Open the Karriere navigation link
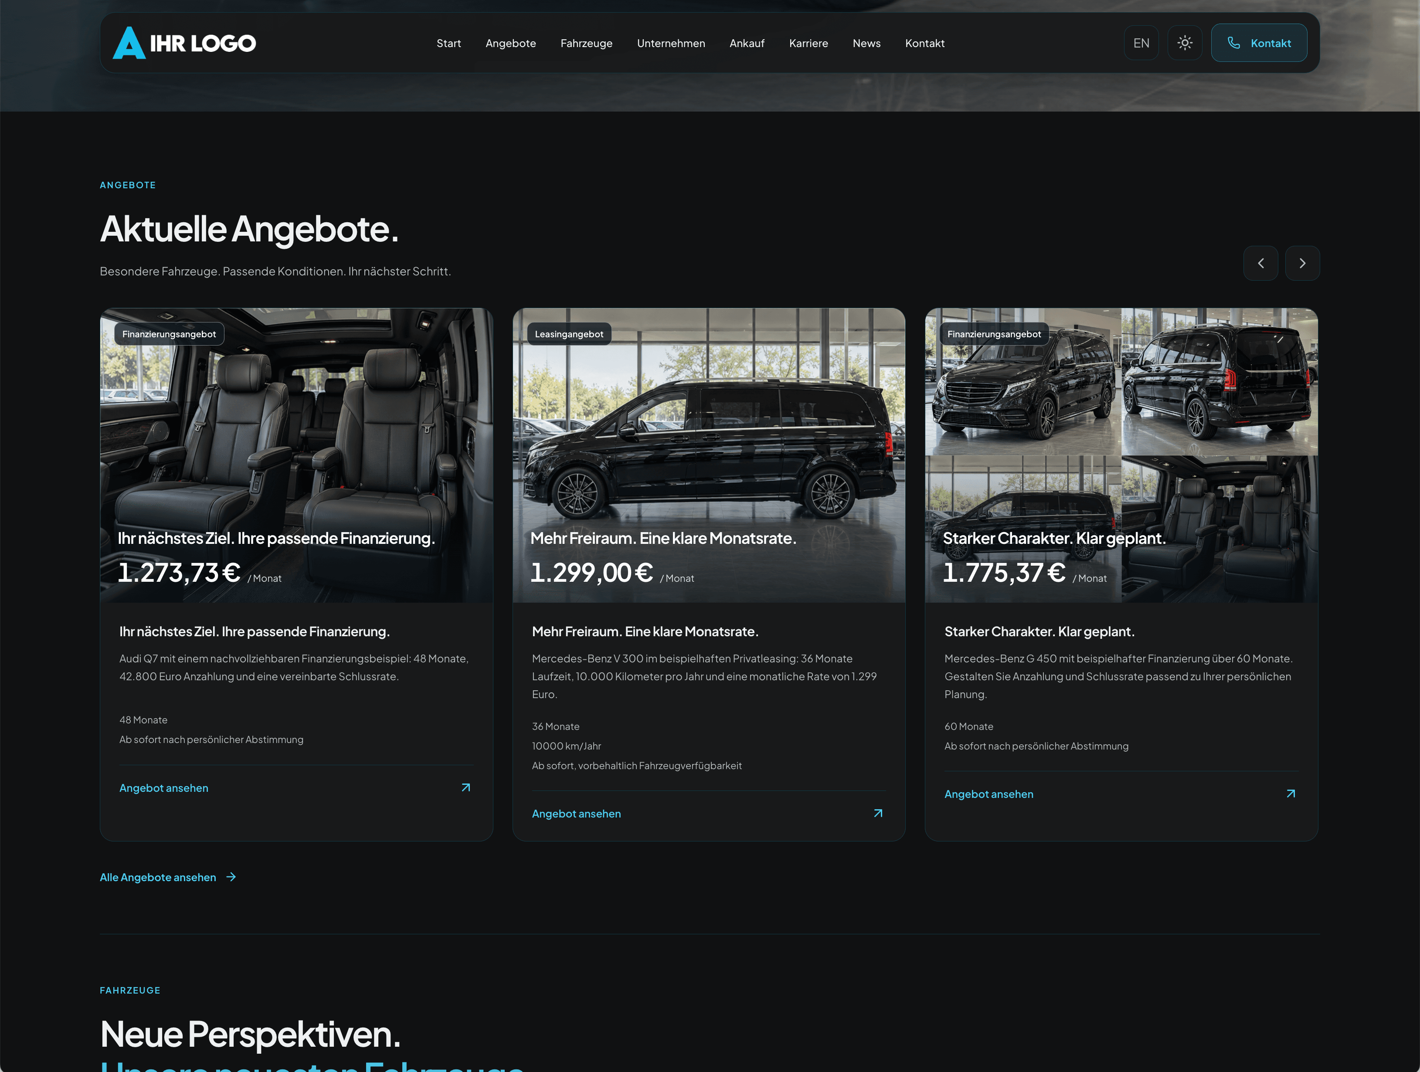1420x1072 pixels. click(808, 43)
